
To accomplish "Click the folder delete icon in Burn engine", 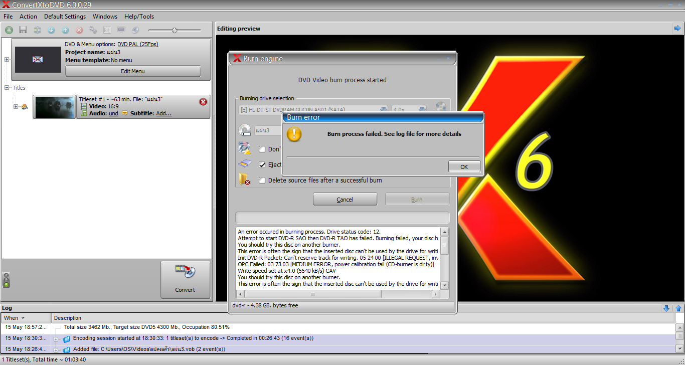I will click(244, 179).
